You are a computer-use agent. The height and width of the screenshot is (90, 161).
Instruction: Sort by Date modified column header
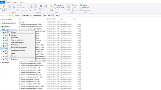[x=51, y=19]
